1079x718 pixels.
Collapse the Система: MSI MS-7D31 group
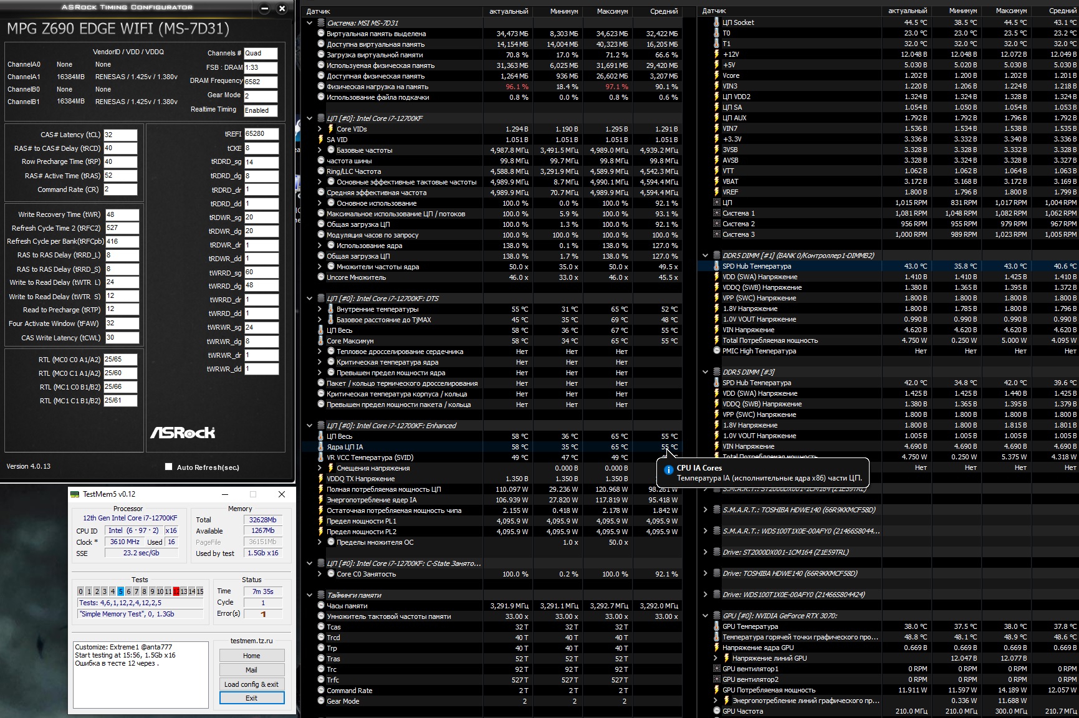click(x=309, y=23)
